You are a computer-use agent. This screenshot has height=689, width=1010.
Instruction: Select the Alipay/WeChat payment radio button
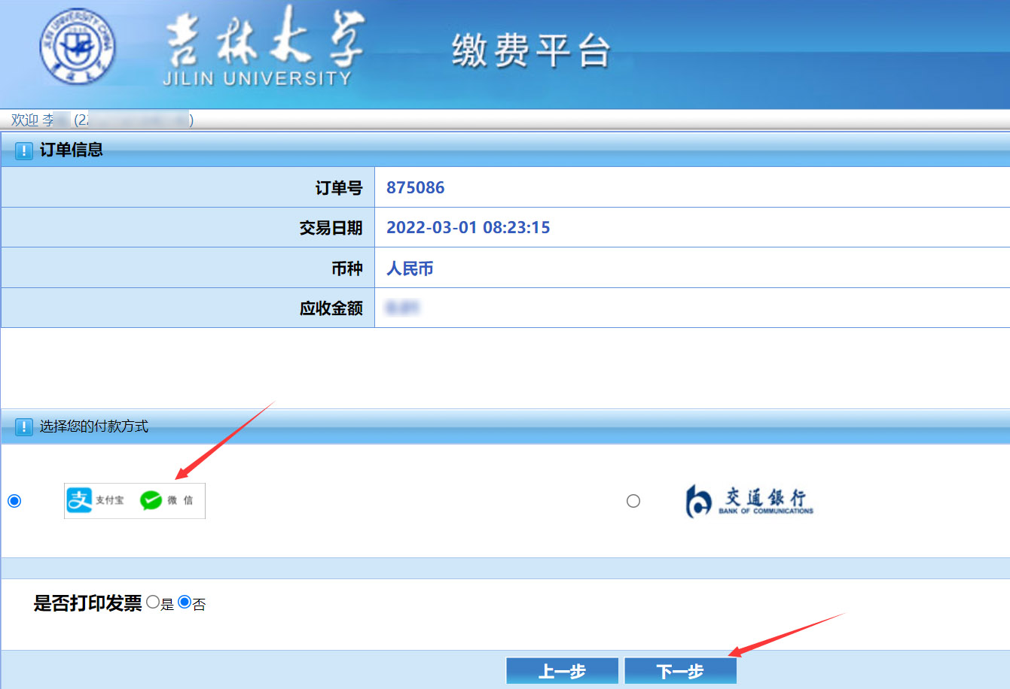click(x=14, y=501)
